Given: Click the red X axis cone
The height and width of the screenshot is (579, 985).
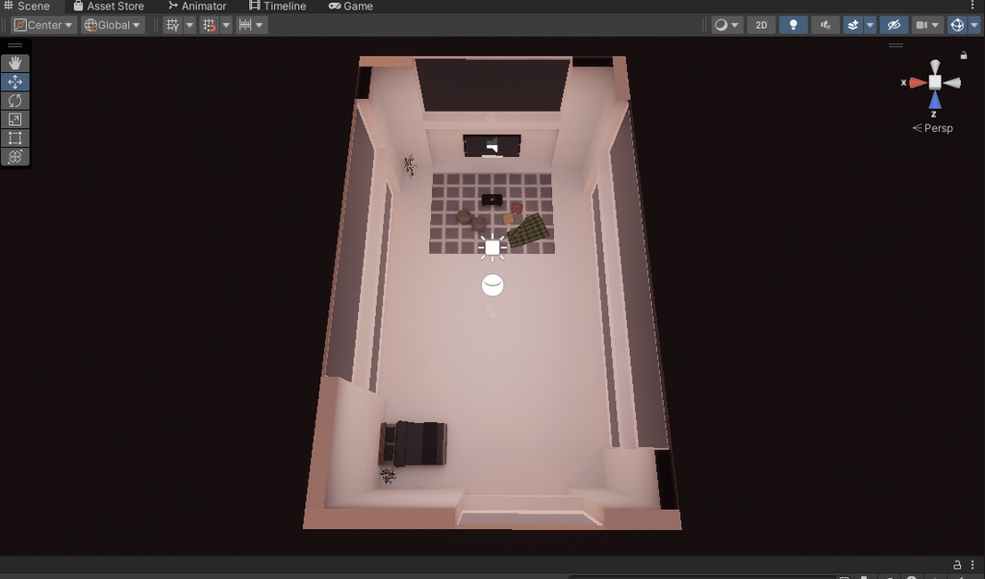Looking at the screenshot, I should (918, 83).
